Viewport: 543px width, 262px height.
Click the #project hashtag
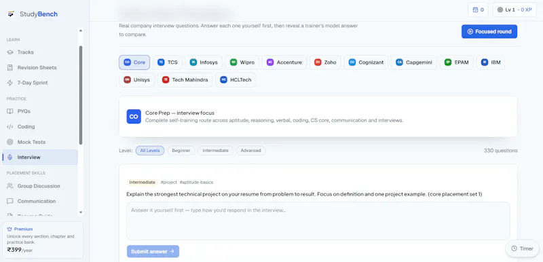click(x=168, y=182)
